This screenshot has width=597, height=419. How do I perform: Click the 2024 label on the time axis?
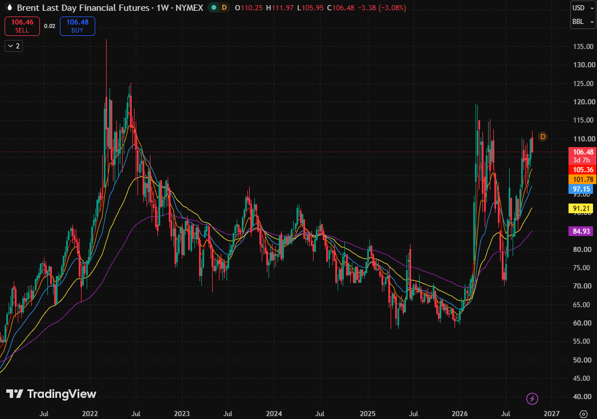tap(274, 414)
